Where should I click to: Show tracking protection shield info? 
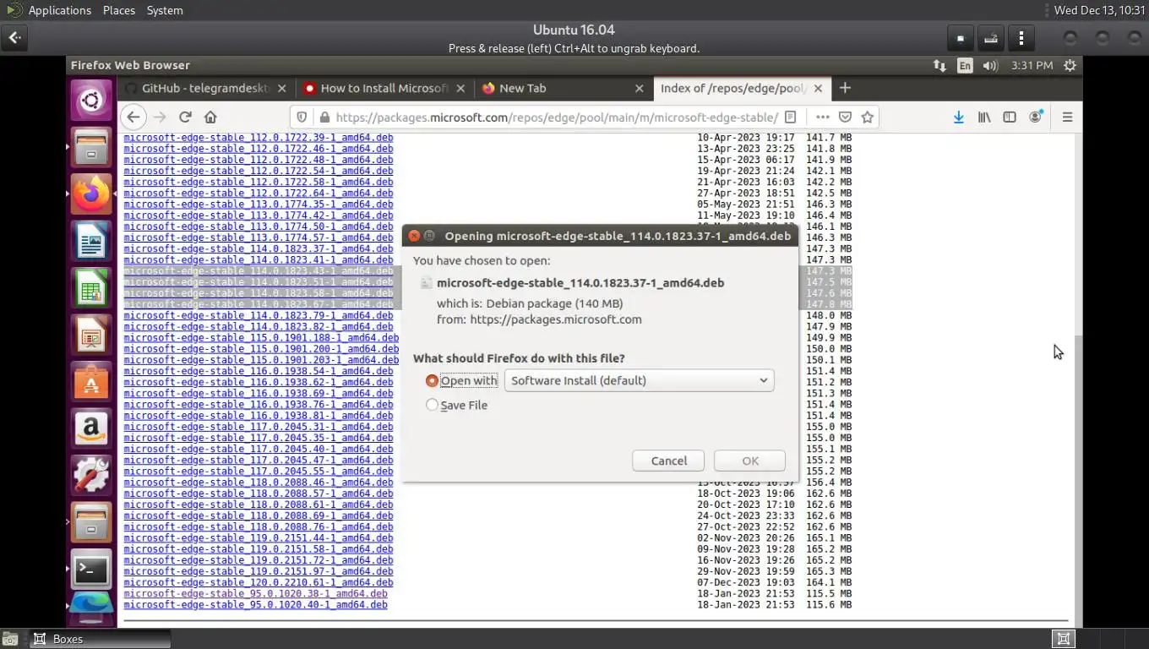pyautogui.click(x=302, y=117)
